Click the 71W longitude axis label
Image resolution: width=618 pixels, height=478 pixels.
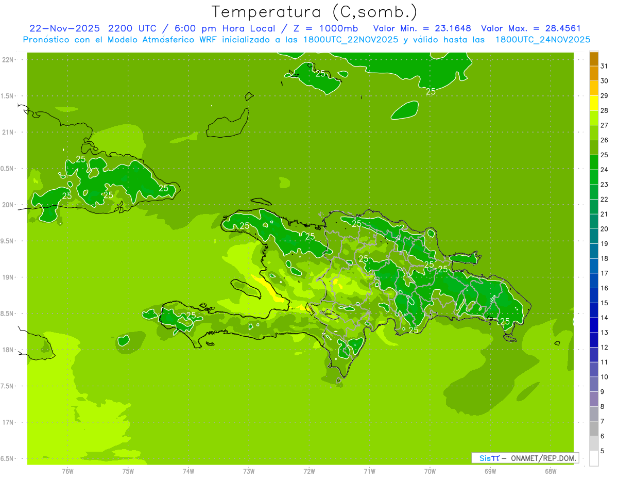click(x=369, y=471)
